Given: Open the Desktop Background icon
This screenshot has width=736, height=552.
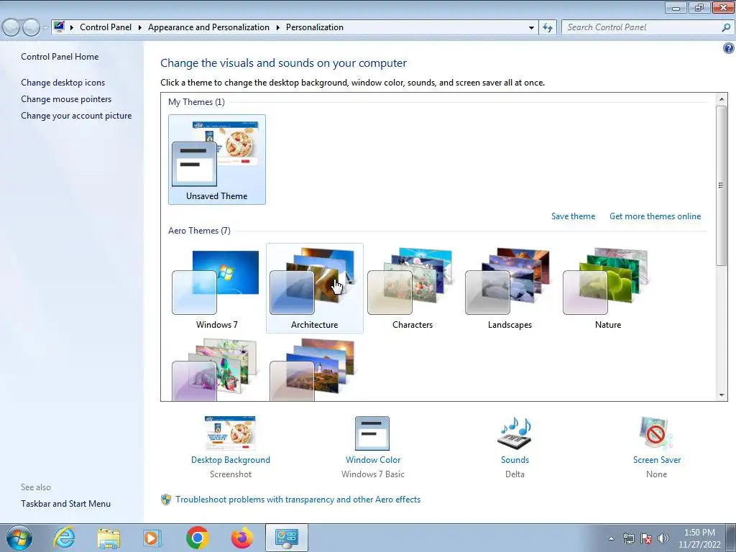Looking at the screenshot, I should point(230,433).
